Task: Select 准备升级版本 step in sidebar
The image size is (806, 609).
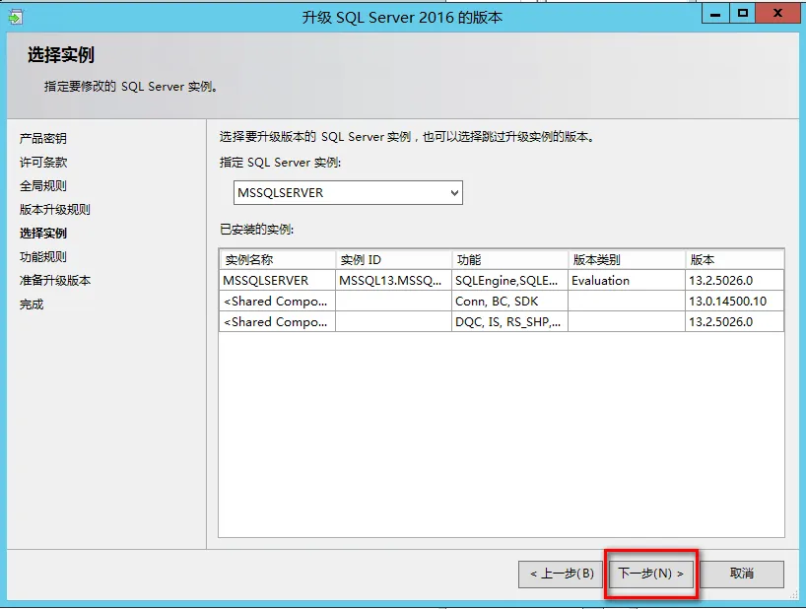Action: [x=55, y=280]
